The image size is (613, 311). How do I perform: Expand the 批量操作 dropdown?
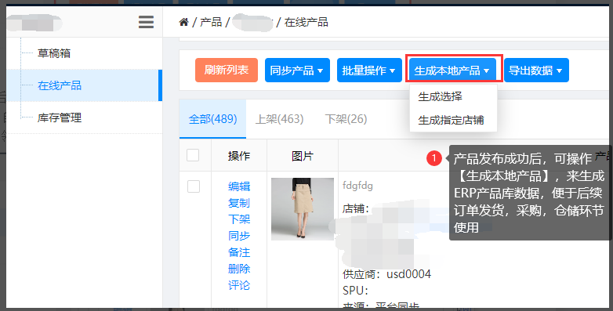tap(369, 70)
